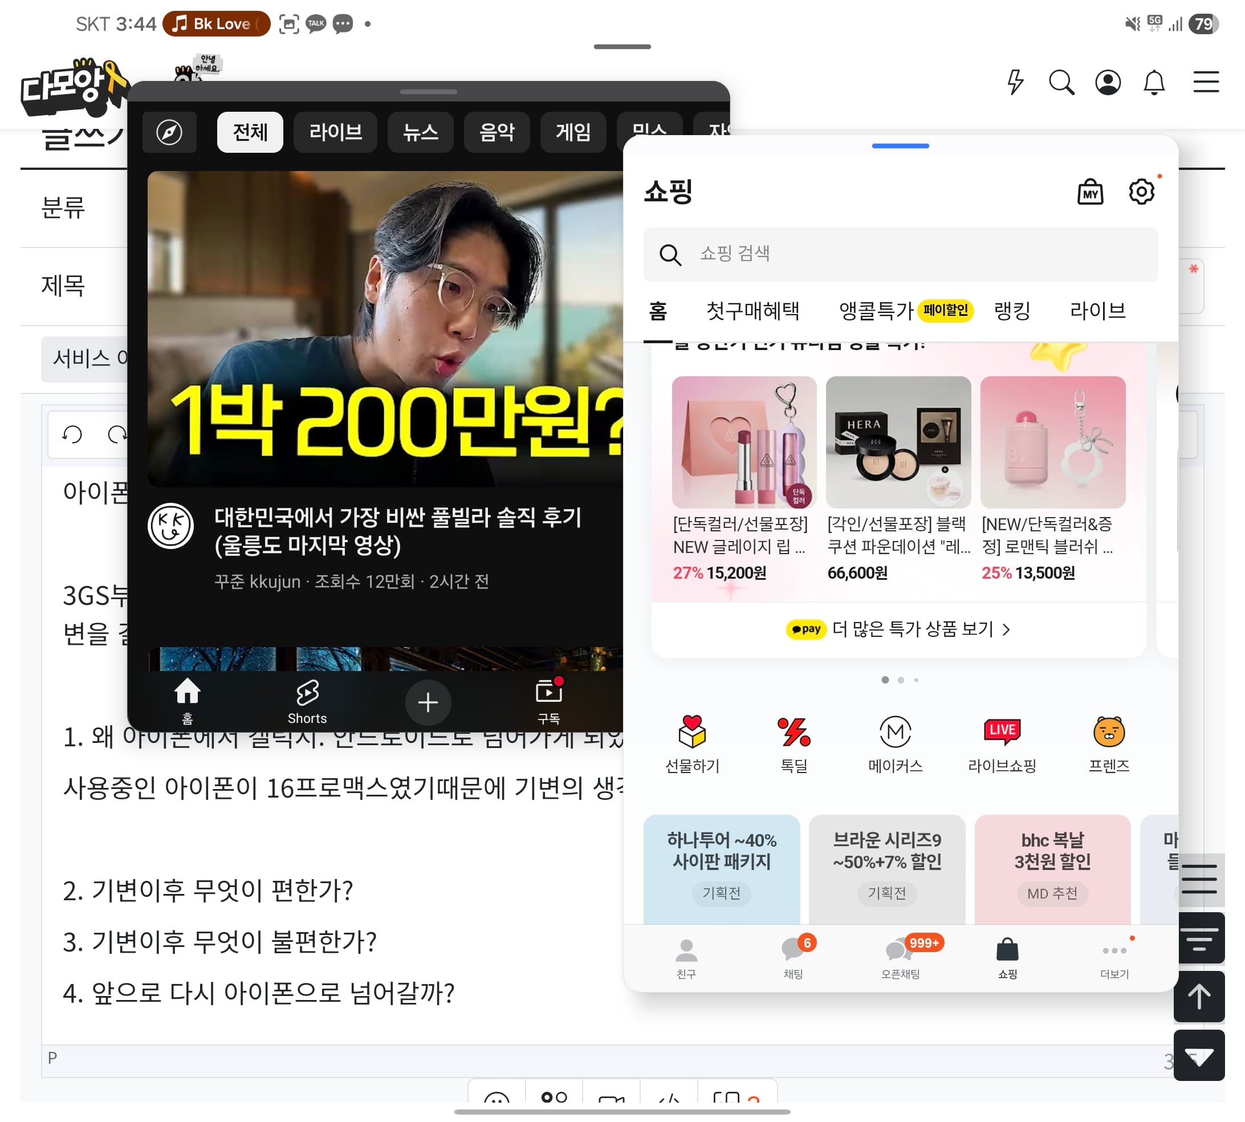Image resolution: width=1245 pixels, height=1122 pixels.
Task: Select the 전체 chip in YouTube
Action: pos(250,132)
